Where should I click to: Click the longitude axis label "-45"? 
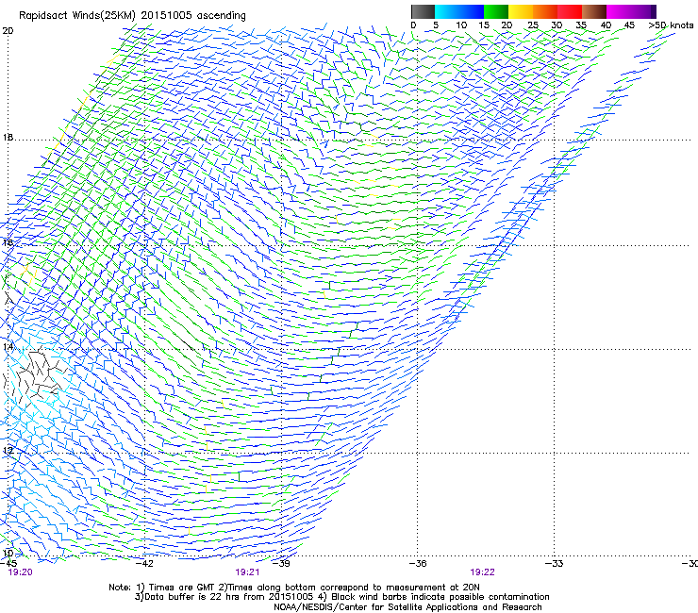8,564
